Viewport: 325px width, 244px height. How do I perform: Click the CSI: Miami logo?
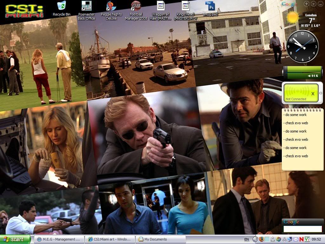click(24, 11)
